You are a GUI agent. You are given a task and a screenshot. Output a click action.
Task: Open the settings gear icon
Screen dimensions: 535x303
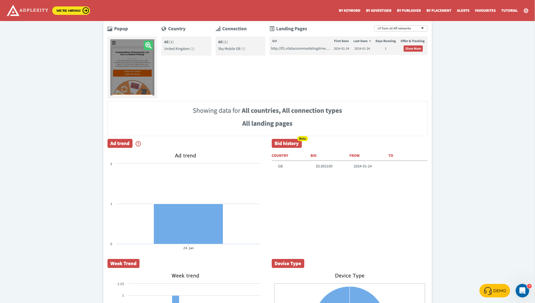(526, 11)
